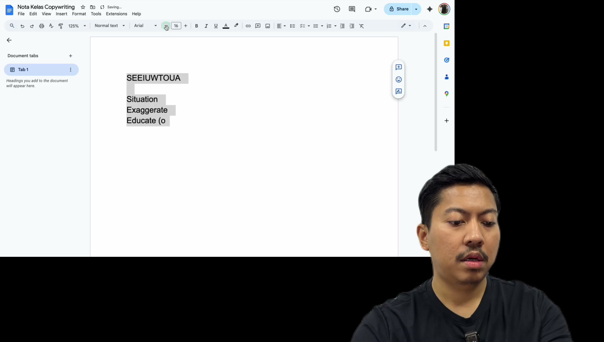This screenshot has height=342, width=604.
Task: Open Google Maps side panel
Action: pyautogui.click(x=447, y=94)
